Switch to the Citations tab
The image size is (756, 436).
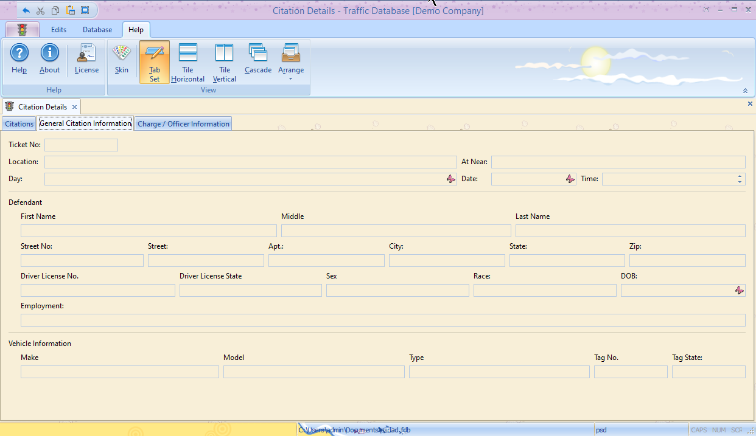pyautogui.click(x=19, y=124)
